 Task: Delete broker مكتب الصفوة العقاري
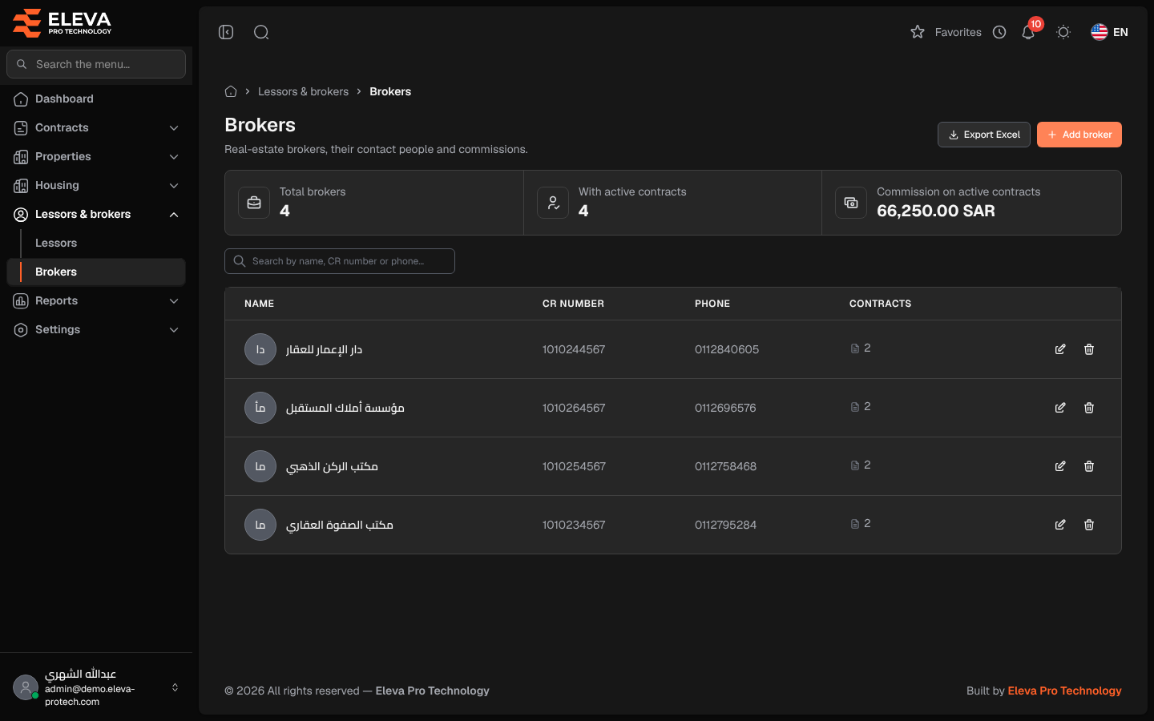click(x=1089, y=525)
